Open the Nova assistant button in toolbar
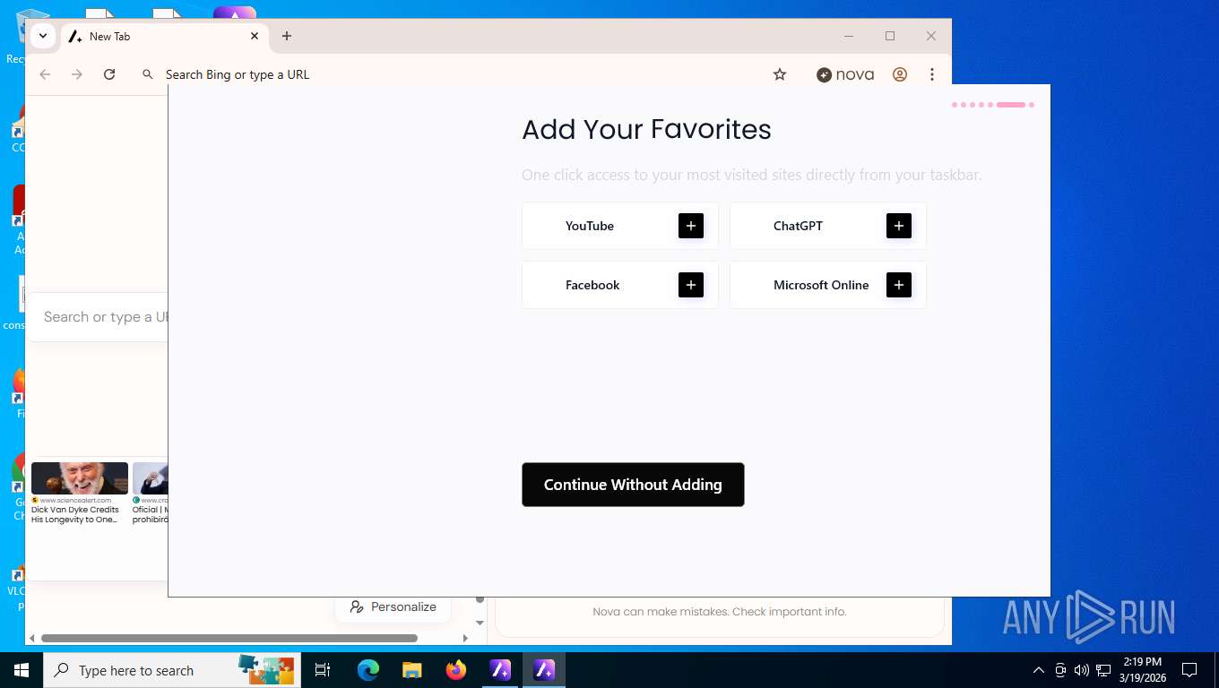Viewport: 1219px width, 688px height. [x=845, y=74]
